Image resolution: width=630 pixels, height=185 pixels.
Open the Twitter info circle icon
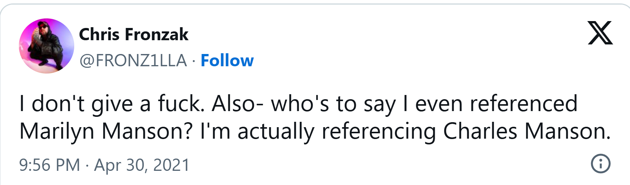click(x=600, y=164)
